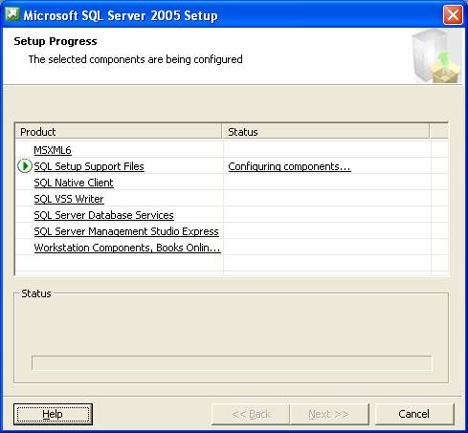Open the SQL Server Database Services link
The width and height of the screenshot is (468, 433).
(x=104, y=215)
